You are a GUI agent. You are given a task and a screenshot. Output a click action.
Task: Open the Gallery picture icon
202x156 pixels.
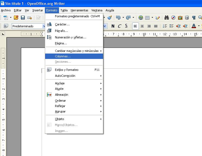coord(180,18)
